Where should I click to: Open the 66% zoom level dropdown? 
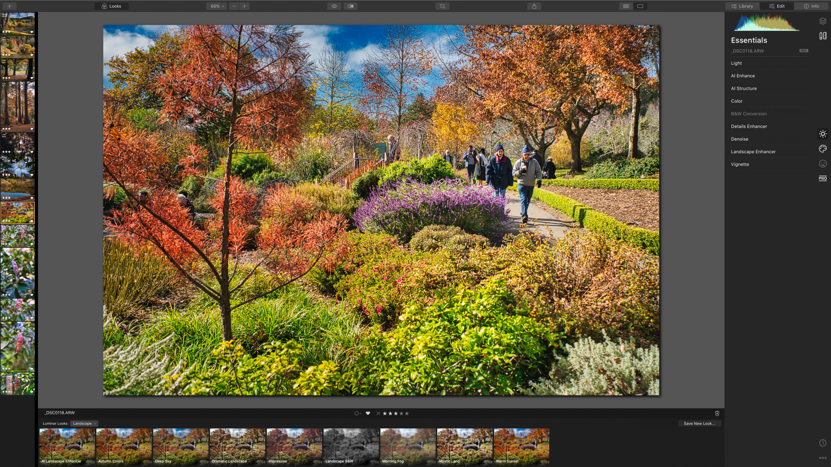(x=216, y=6)
